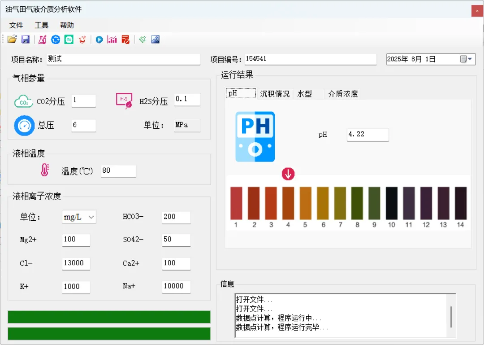Open the date picker calendar dropdown
Viewport: 484px width, 345px height.
coord(467,59)
